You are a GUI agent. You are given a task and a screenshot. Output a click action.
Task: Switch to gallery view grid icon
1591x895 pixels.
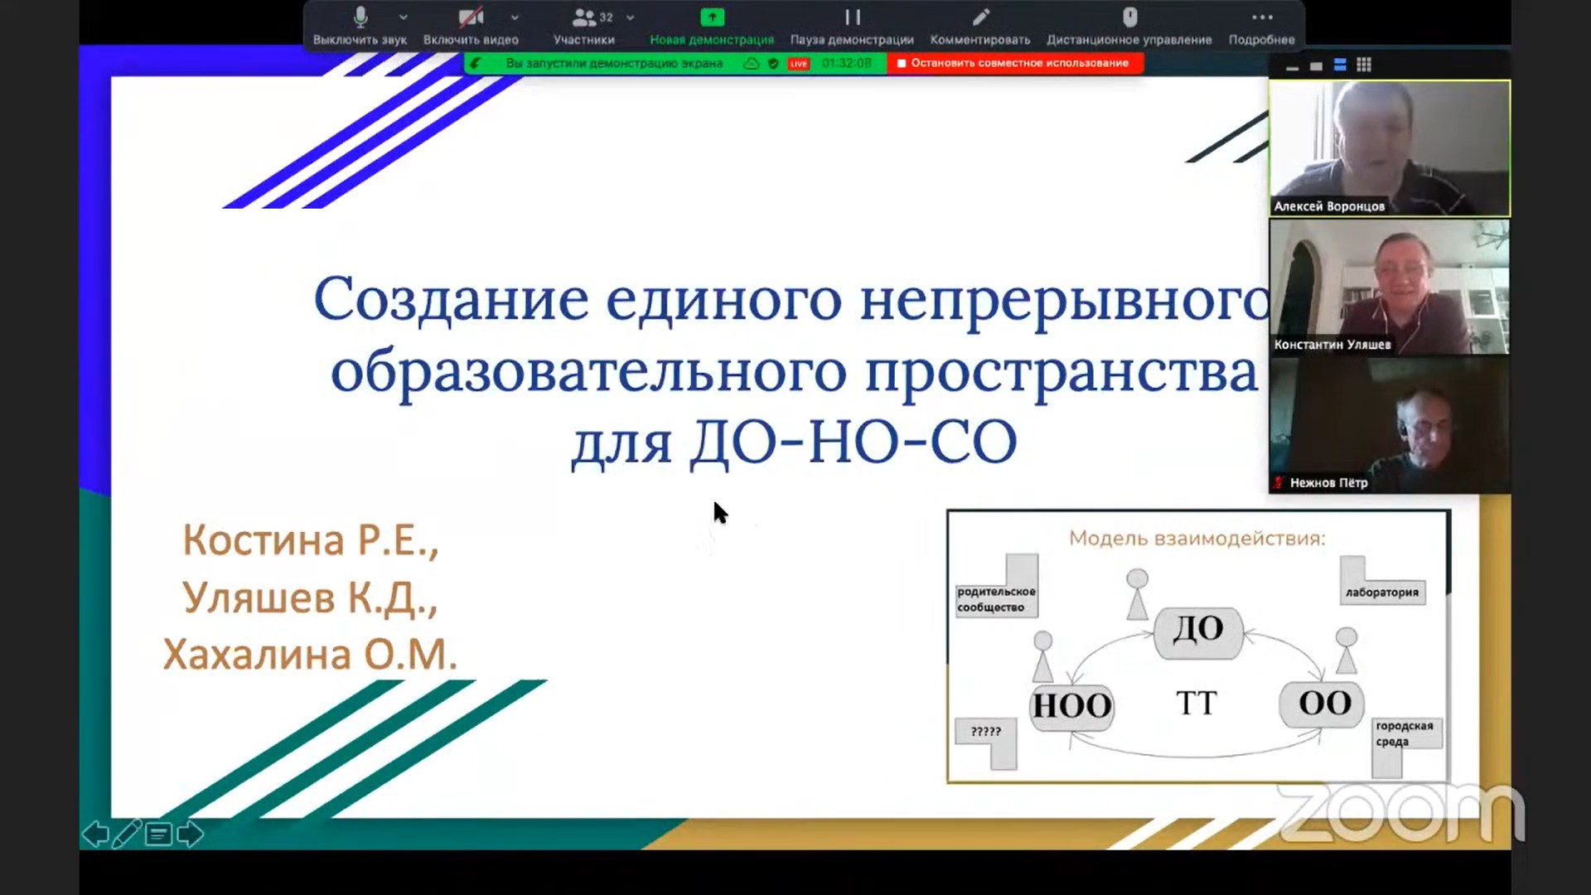(1363, 65)
